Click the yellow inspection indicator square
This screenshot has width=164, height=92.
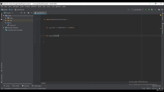161,15
